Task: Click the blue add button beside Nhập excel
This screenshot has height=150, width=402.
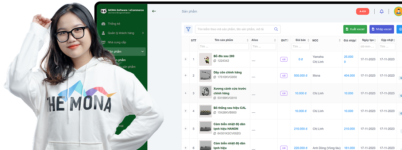Action: pos(399,29)
